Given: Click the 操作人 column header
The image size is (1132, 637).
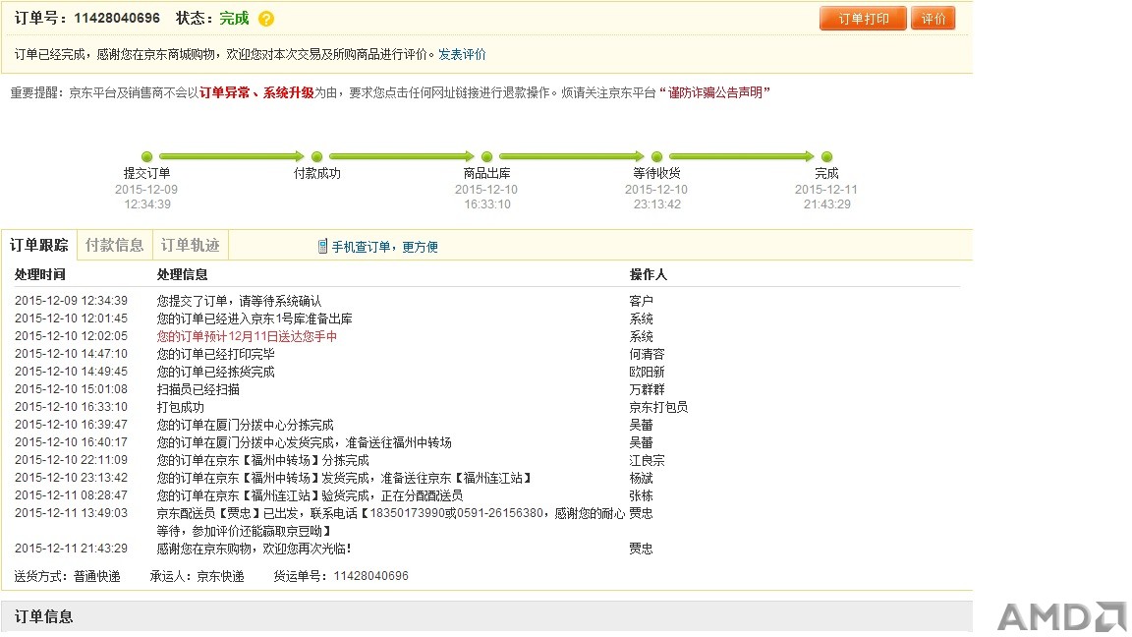Looking at the screenshot, I should coord(649,274).
